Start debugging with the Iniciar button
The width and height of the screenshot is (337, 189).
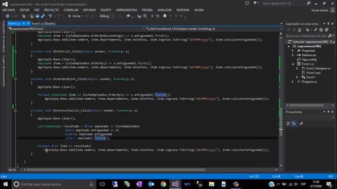point(74,16)
